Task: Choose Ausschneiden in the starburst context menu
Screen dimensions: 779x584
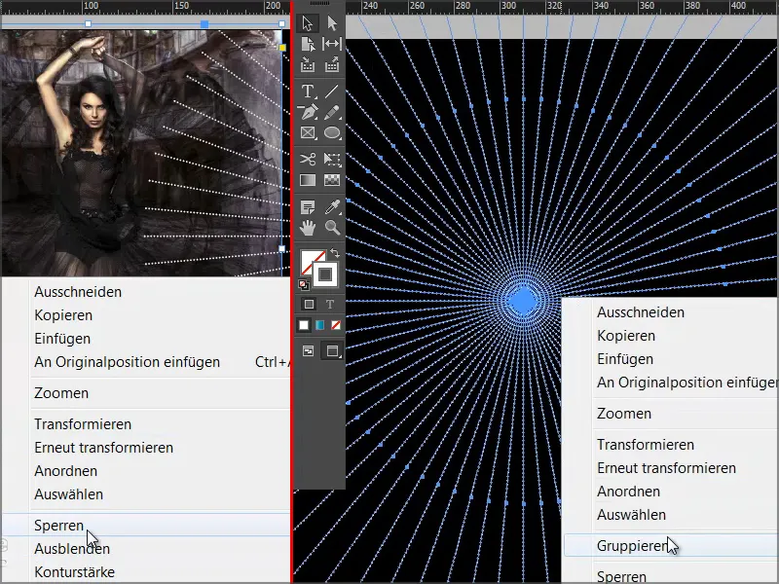Action: click(x=641, y=312)
